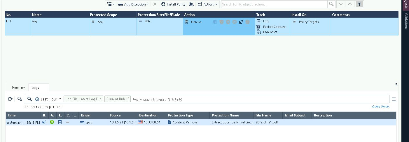409x142 pixels.
Task: Open the logs options hamburger menu
Action: 394,99
